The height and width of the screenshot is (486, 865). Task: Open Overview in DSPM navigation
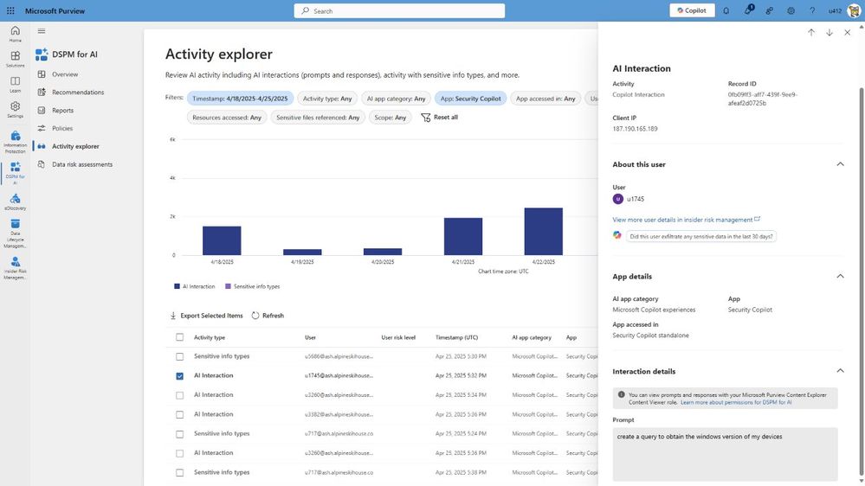(65, 74)
